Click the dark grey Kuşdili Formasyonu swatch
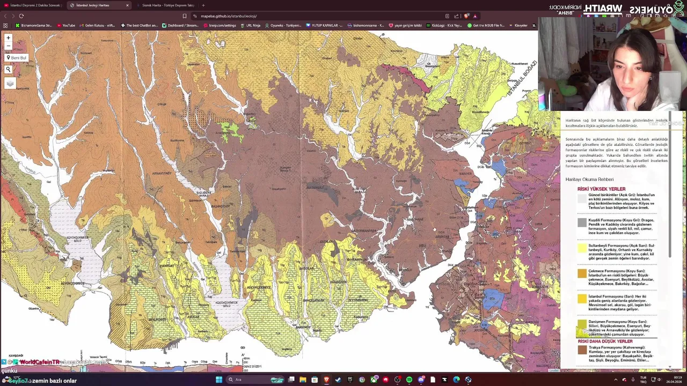This screenshot has height=386, width=687. pyautogui.click(x=582, y=222)
